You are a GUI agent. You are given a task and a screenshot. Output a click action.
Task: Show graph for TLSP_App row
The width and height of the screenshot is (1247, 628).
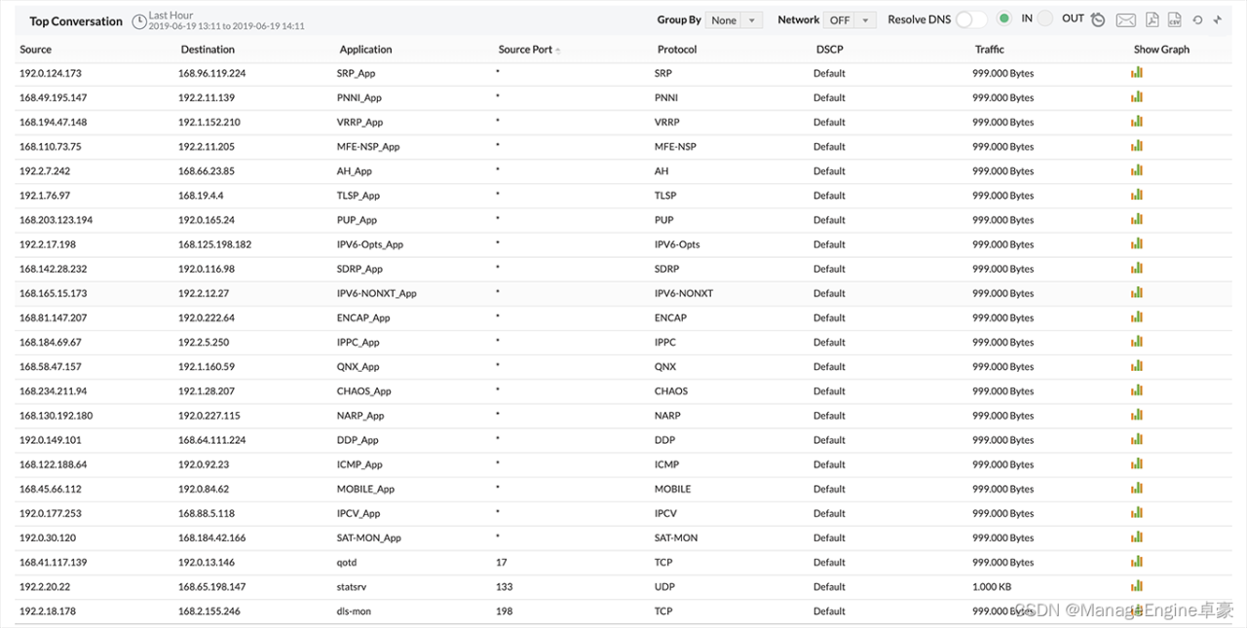point(1137,194)
